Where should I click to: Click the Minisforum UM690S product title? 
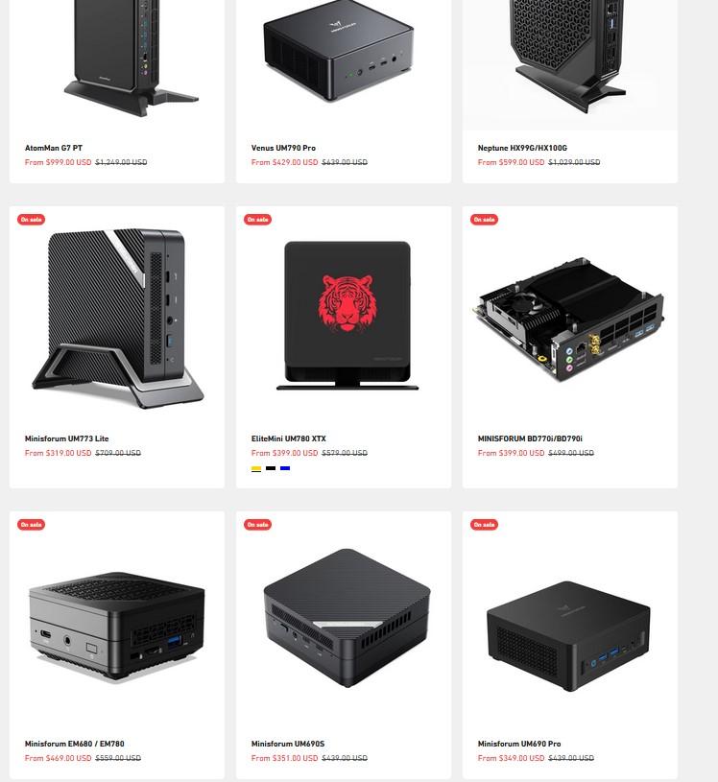click(288, 744)
